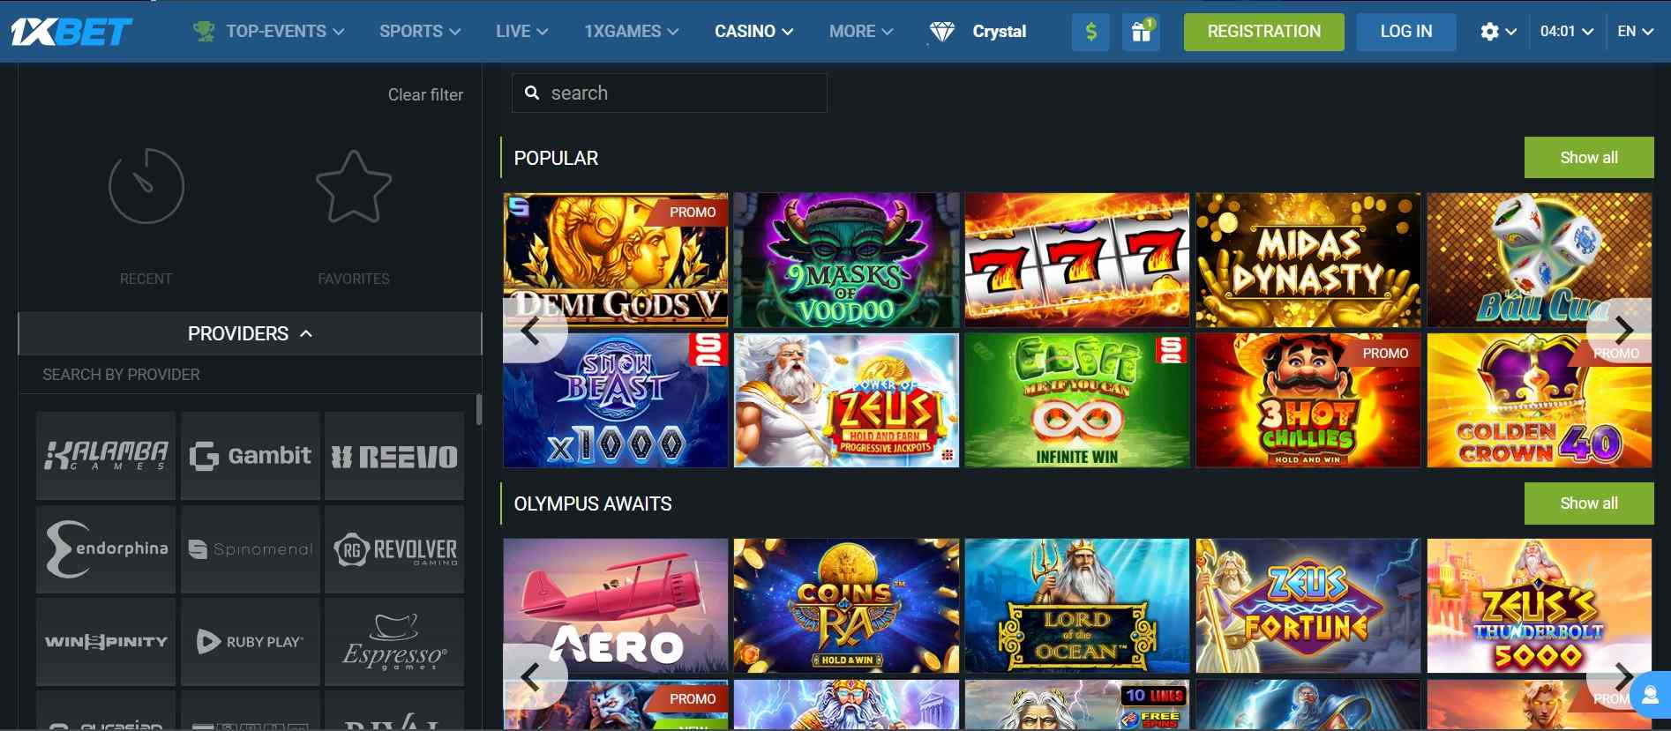Click Clear filter link
Image resolution: width=1671 pixels, height=731 pixels.
coord(425,94)
